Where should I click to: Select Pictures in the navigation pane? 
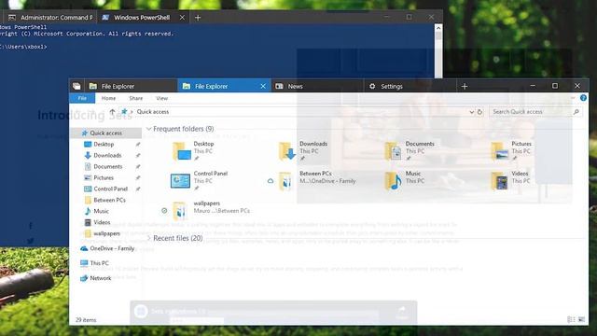[x=104, y=177]
